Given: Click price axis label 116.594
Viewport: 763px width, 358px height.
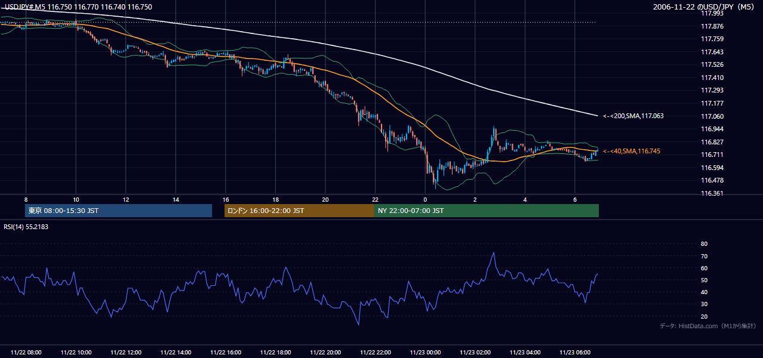Looking at the screenshot, I should click(712, 168).
